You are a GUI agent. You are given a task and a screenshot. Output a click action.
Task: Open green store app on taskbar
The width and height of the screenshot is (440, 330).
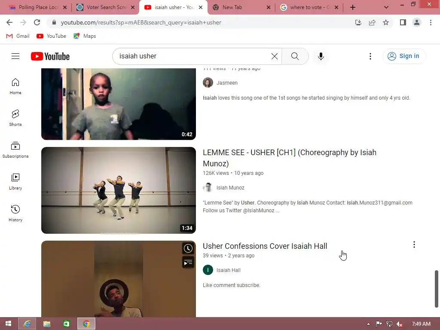pos(66,324)
